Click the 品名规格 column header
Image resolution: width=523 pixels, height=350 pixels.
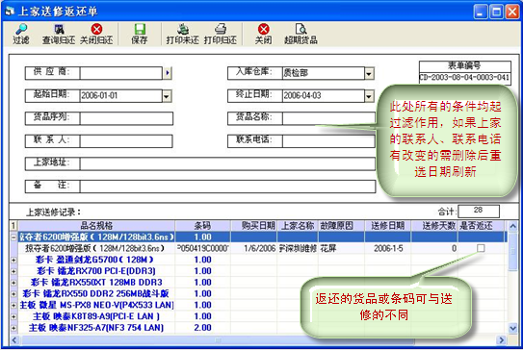pyautogui.click(x=96, y=225)
